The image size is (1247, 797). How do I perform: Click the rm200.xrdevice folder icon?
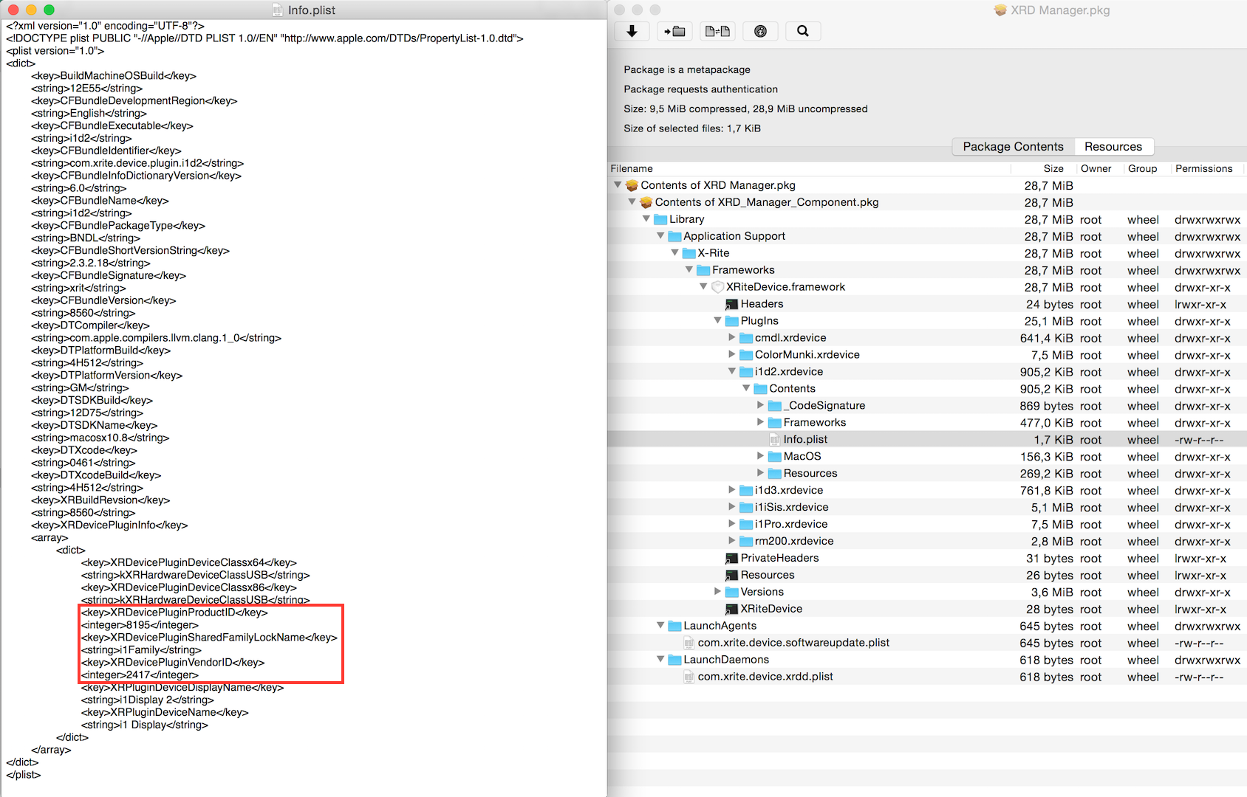746,542
